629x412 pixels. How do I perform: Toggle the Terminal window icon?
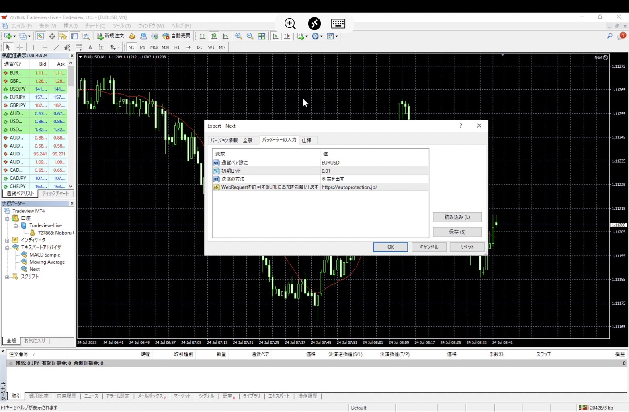pyautogui.click(x=74, y=36)
